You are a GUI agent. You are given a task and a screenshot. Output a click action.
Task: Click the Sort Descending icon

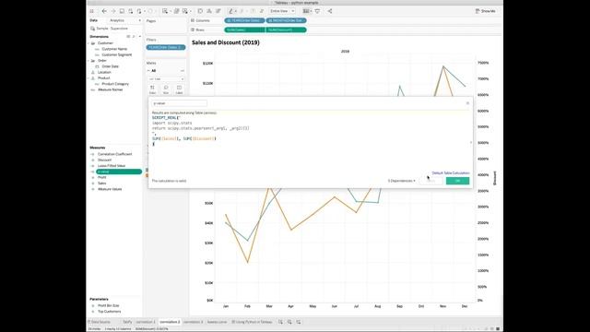click(218, 11)
